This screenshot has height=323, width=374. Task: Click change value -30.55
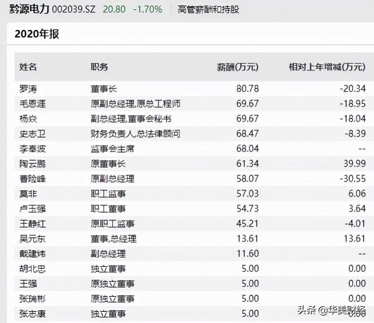(353, 179)
